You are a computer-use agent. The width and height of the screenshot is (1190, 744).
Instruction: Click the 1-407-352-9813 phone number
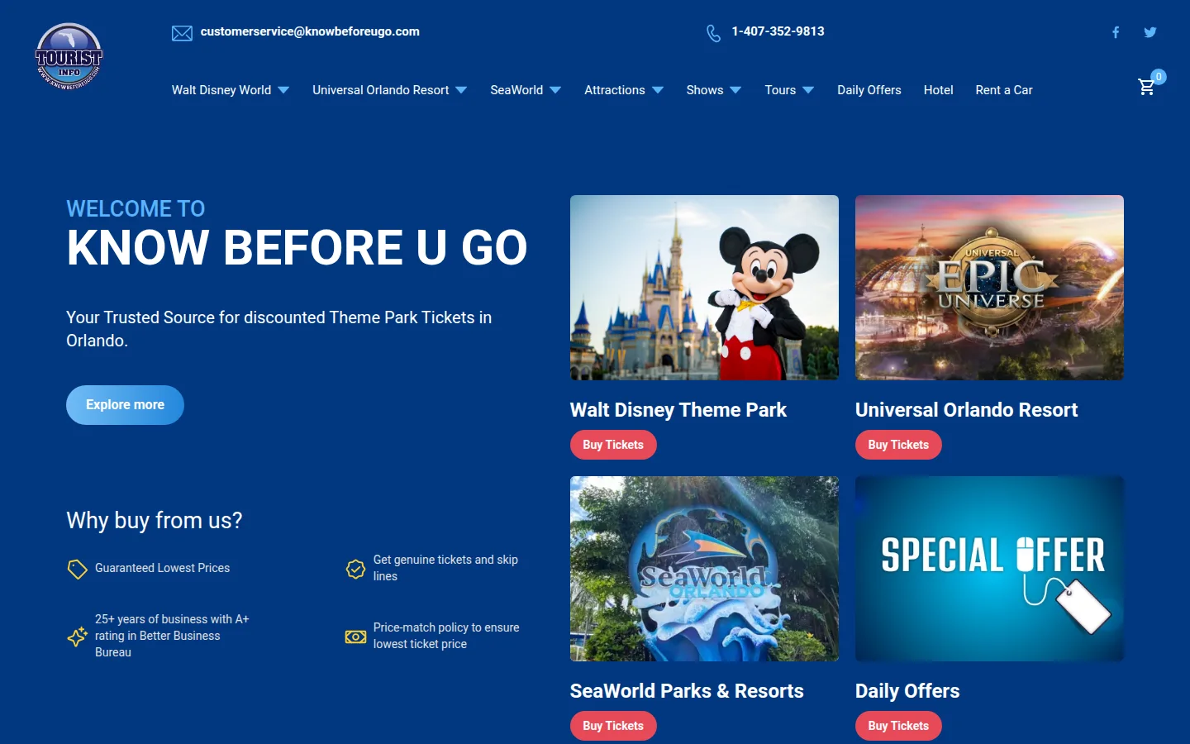pos(778,31)
